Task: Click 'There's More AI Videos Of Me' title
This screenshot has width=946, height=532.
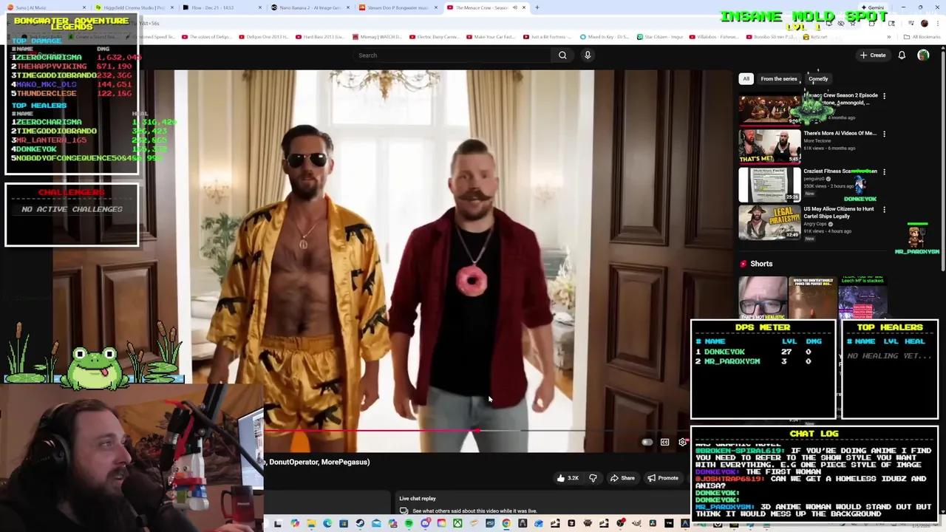Action: coord(840,134)
